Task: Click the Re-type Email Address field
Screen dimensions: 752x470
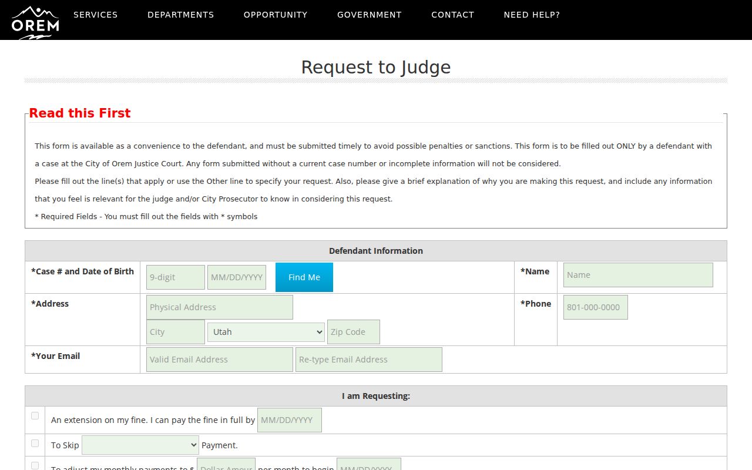Action: [369, 360]
